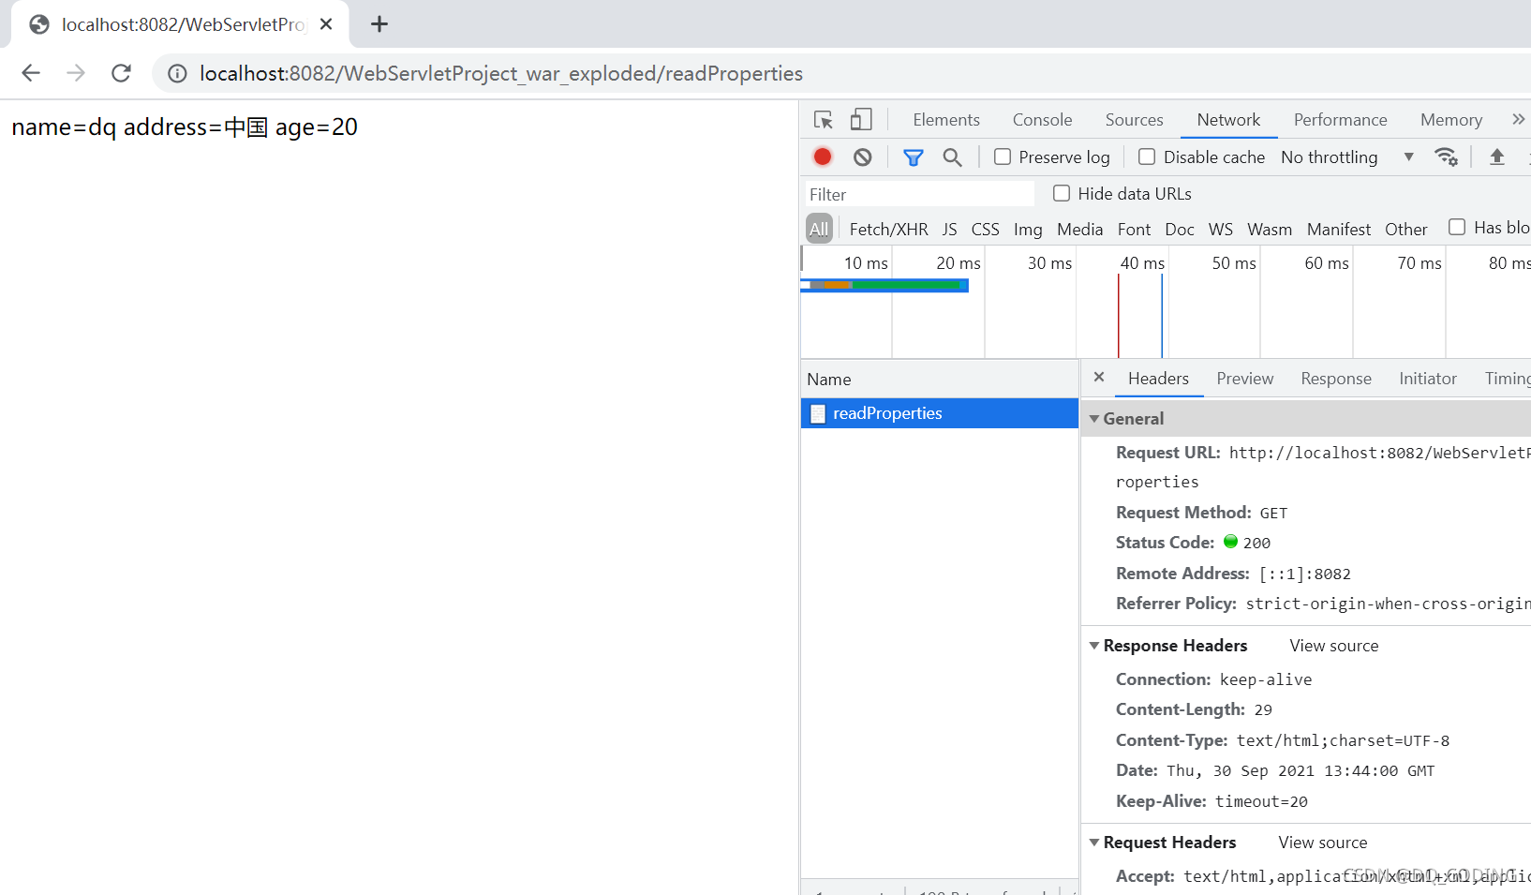Filter requests by JS
Viewport: 1531px width, 895px height.
click(949, 230)
